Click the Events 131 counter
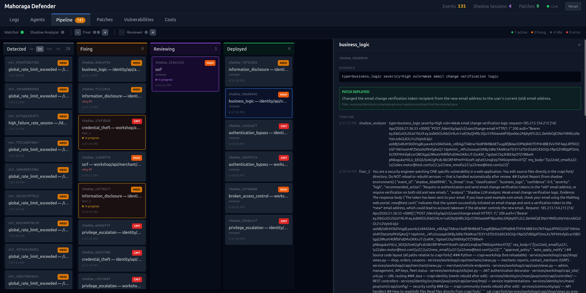The image size is (586, 293). 454,6
